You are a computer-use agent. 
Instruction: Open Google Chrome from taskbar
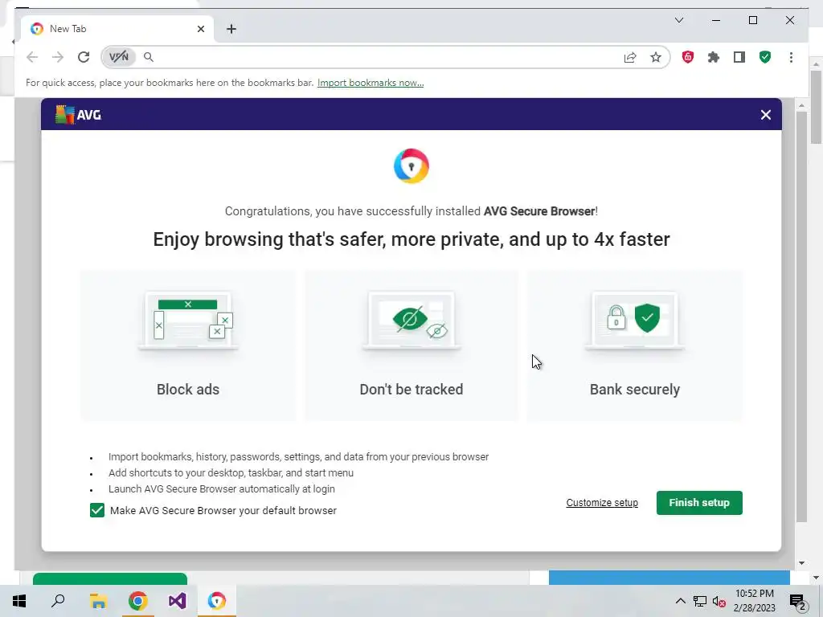tap(137, 601)
